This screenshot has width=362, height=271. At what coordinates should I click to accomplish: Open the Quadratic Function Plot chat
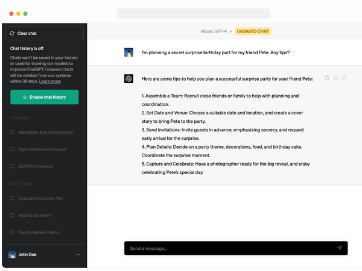40,198
